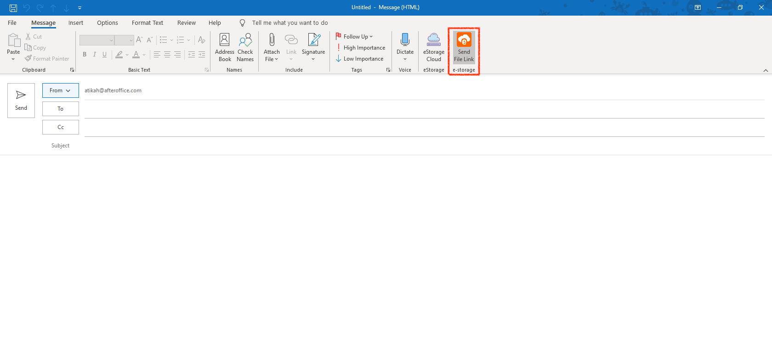The image size is (772, 360).
Task: Expand the From account dropdown
Action: (60, 90)
